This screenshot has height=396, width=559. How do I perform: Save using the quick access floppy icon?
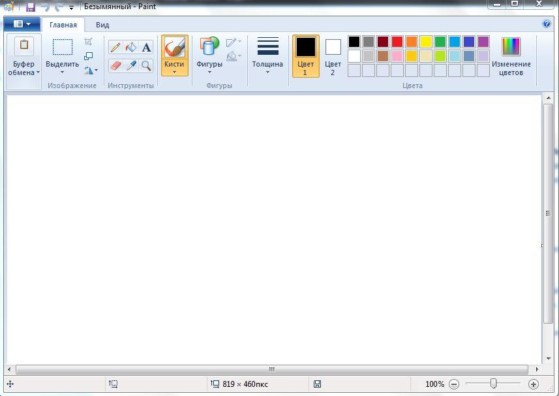pos(30,7)
